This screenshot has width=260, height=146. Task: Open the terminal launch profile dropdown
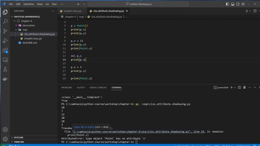(x=235, y=88)
